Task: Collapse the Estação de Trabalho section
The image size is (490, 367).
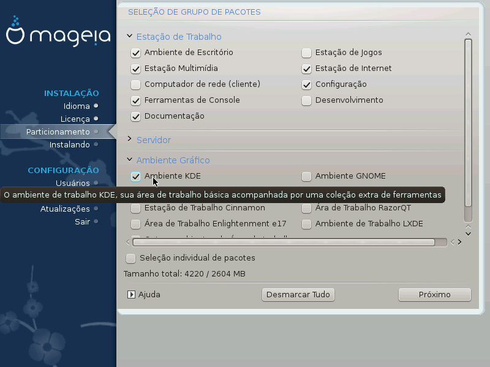Action: [x=129, y=36]
